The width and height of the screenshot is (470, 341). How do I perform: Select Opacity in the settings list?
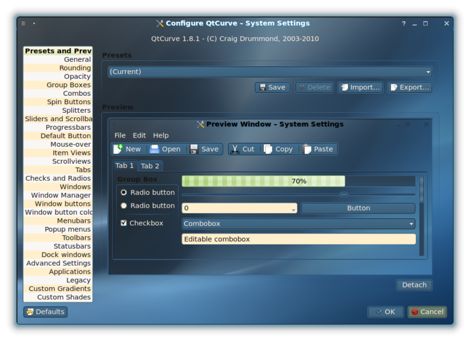pyautogui.click(x=58, y=76)
